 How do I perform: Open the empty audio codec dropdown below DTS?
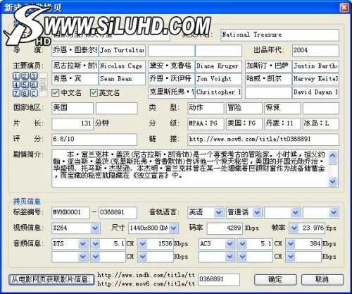[x=83, y=257]
